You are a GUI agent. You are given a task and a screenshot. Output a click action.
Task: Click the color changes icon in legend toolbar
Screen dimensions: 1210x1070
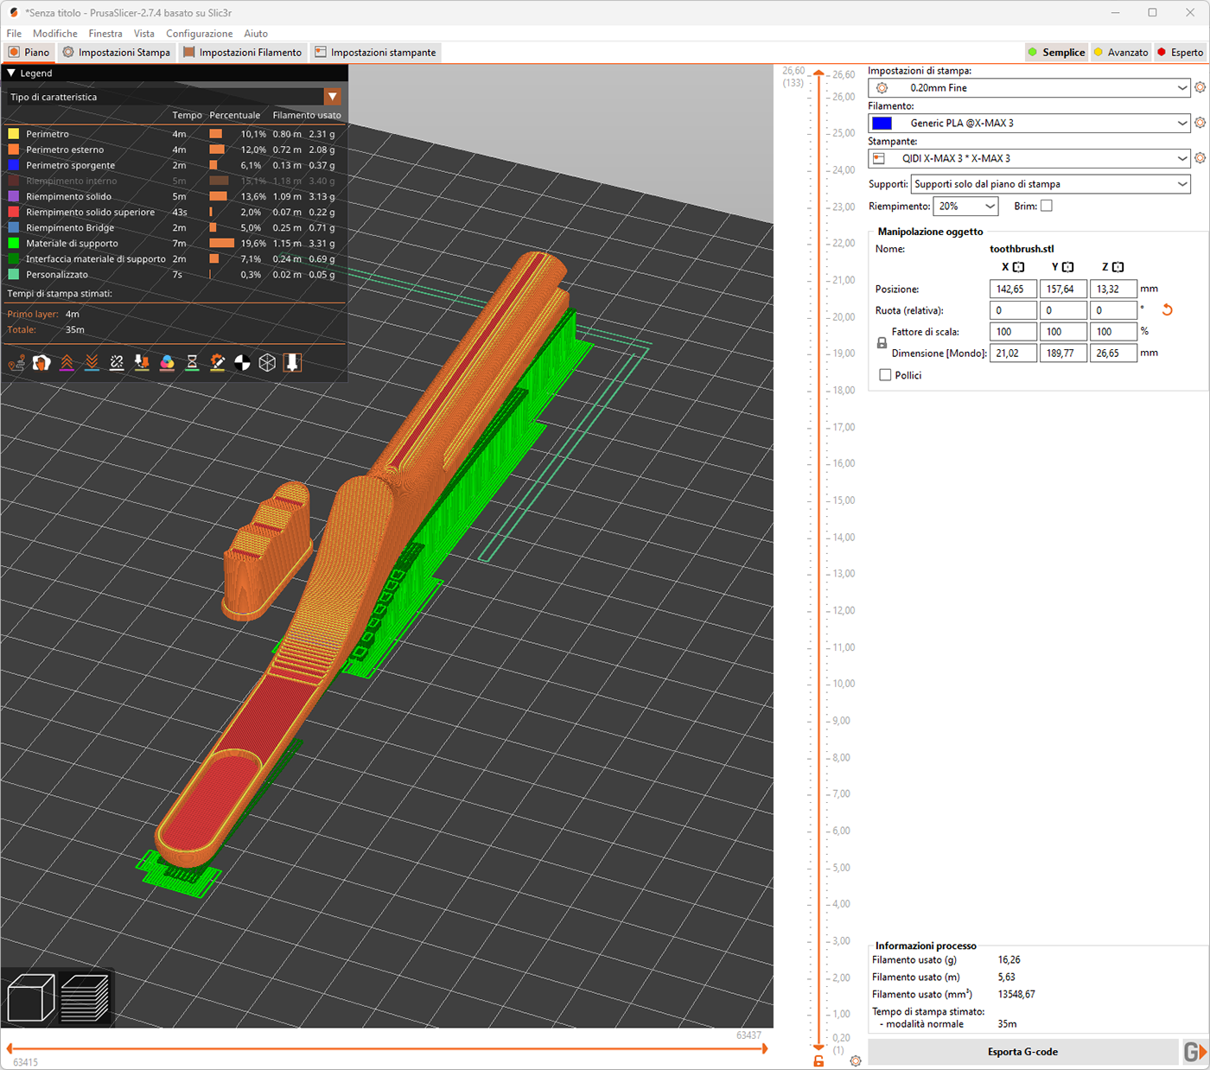[167, 364]
